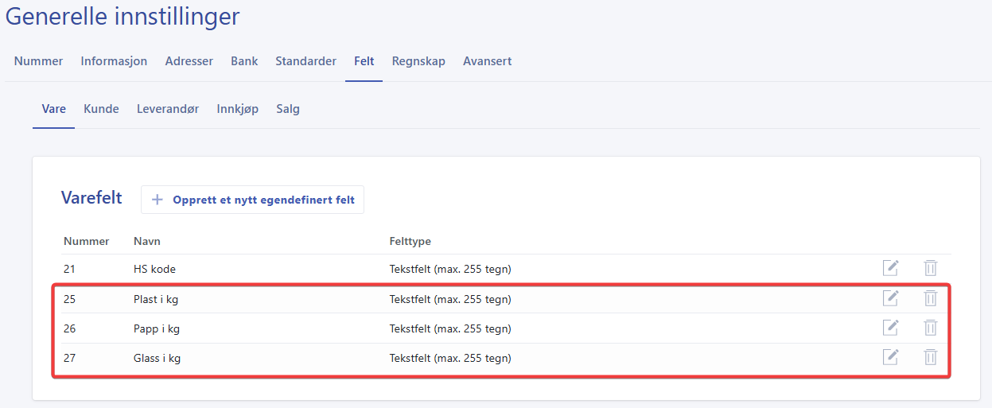Select the Leverandør sub-tab

point(167,109)
